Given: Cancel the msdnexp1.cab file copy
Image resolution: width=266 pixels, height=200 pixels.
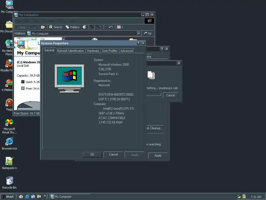Looking at the screenshot, I should [170, 95].
